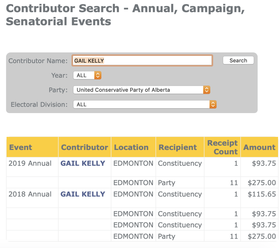Click the Contributor Name label
The width and height of the screenshot is (280, 248).
point(38,61)
